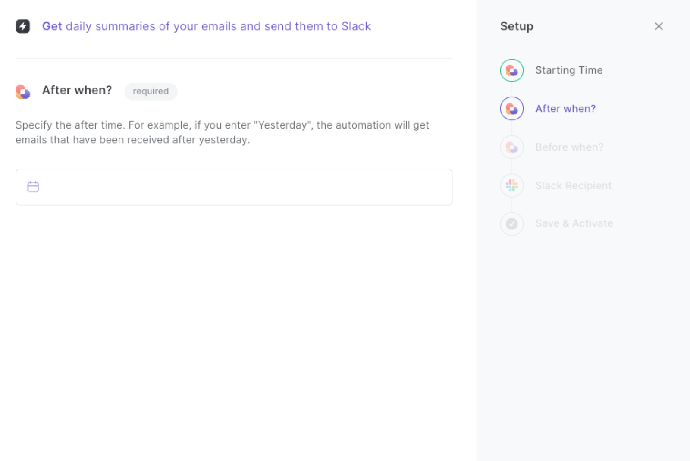Click the Slack logo step icon
This screenshot has height=461, width=690.
click(x=512, y=185)
